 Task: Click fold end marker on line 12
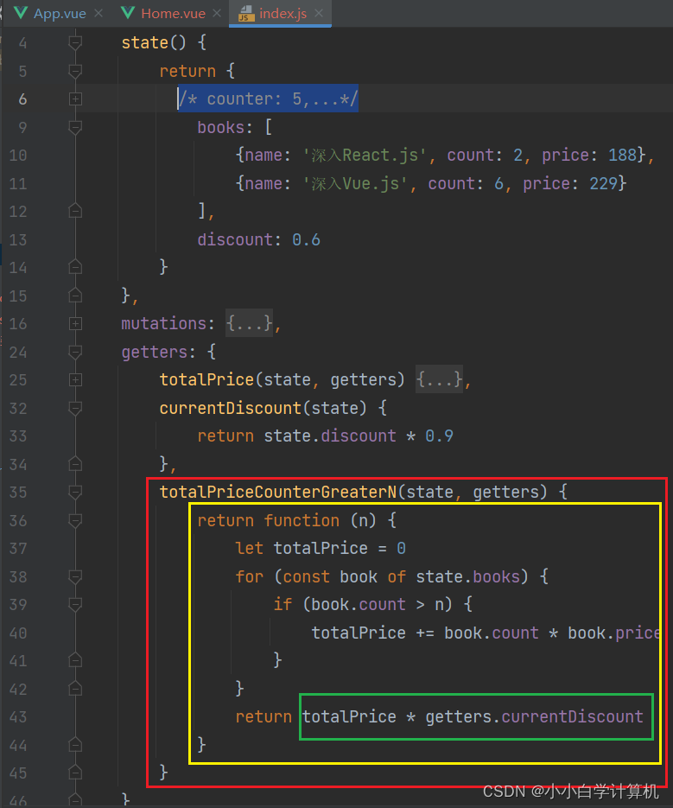pos(75,211)
